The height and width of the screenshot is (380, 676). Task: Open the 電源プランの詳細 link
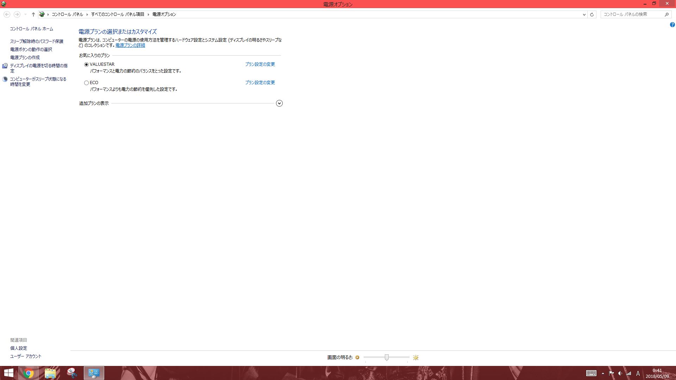point(130,45)
